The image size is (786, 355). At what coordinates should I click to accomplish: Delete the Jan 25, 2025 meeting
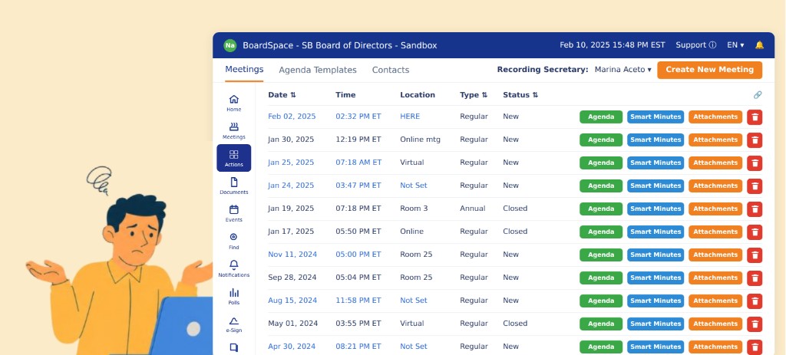click(x=755, y=163)
